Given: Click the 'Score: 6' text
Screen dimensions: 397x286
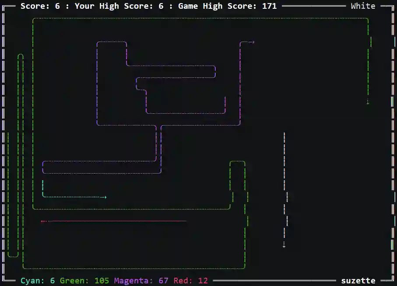Looking at the screenshot, I should (x=40, y=6).
